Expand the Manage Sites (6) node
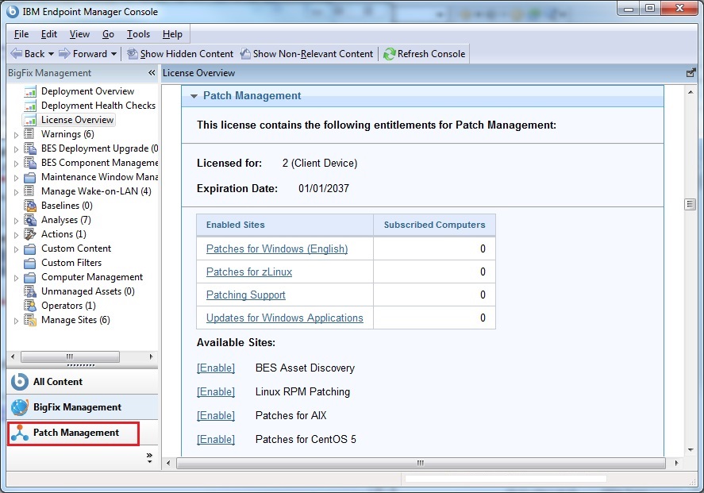 point(16,321)
